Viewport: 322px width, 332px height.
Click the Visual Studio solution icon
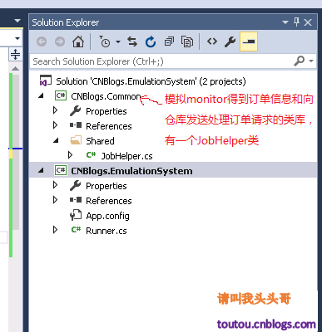click(x=46, y=81)
